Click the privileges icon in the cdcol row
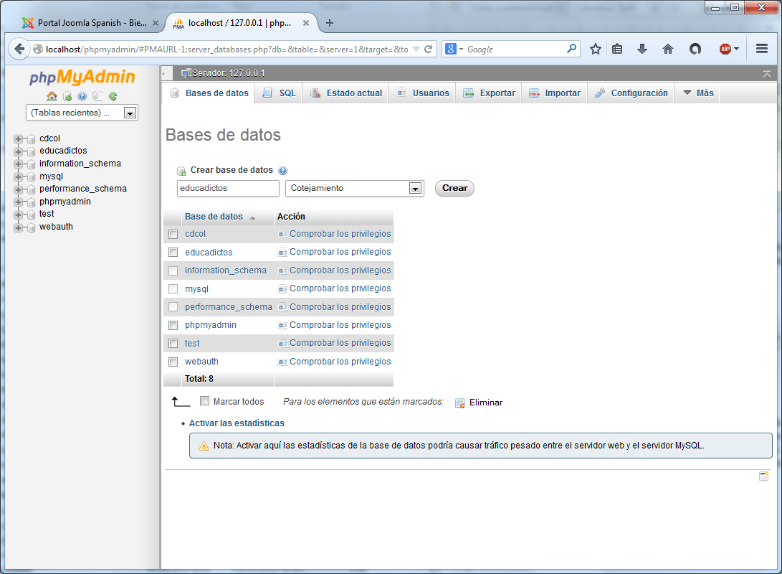Screen dimensions: 782x574 282,234
